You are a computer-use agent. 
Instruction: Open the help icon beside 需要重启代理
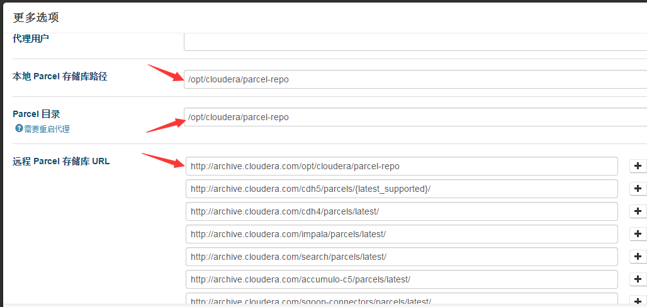pos(19,128)
